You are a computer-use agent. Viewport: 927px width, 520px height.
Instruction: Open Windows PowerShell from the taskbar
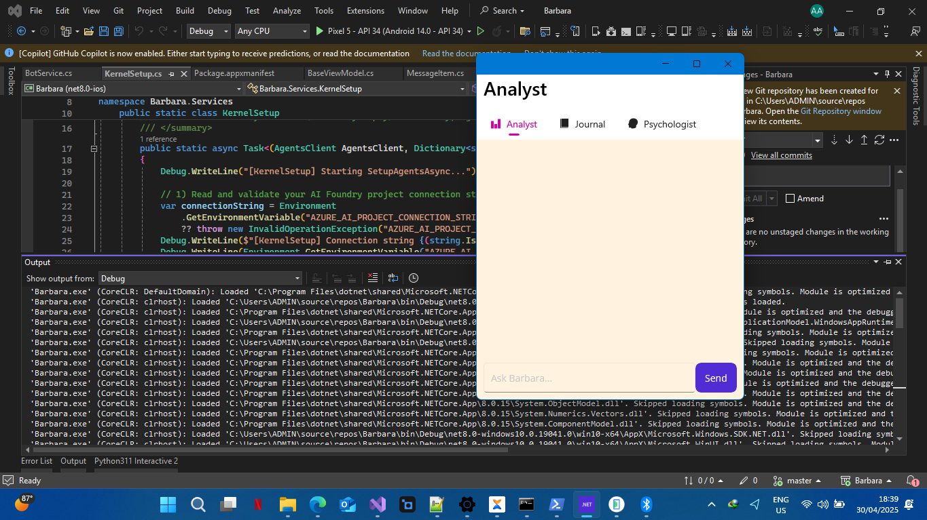pos(556,504)
